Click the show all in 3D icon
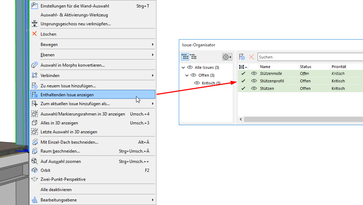Screen dimensions: 363x205 35,123
